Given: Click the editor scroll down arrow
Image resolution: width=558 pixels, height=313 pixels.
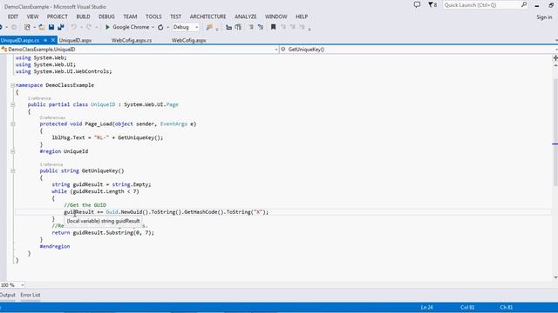Looking at the screenshot, I should coord(555,277).
